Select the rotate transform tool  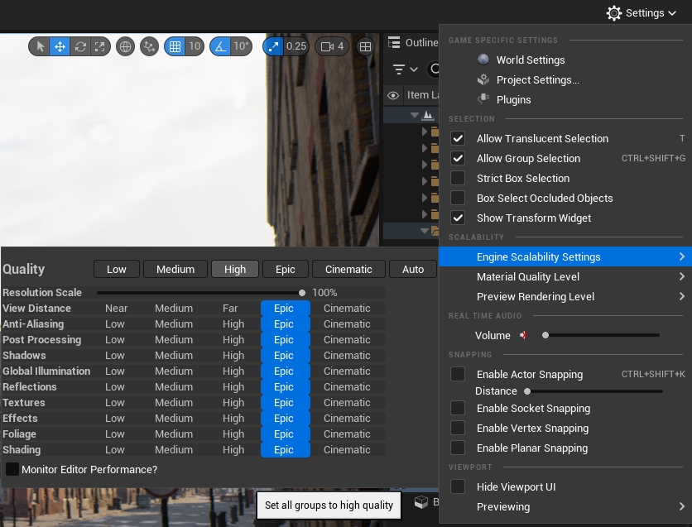[x=80, y=46]
